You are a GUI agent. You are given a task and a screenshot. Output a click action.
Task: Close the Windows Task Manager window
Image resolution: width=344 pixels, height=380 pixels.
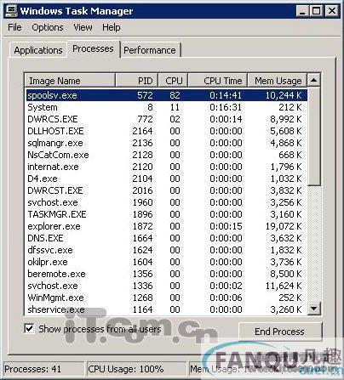(x=331, y=11)
